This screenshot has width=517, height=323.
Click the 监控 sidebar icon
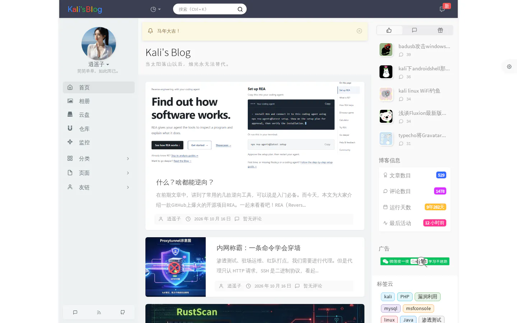click(70, 142)
